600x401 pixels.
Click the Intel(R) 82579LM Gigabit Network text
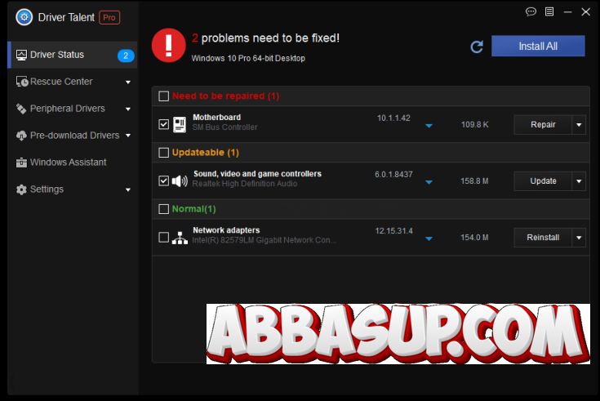coord(264,240)
